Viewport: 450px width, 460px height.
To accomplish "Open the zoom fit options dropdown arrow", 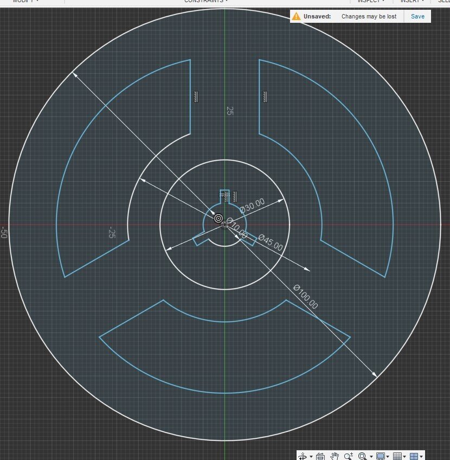I will (x=371, y=457).
